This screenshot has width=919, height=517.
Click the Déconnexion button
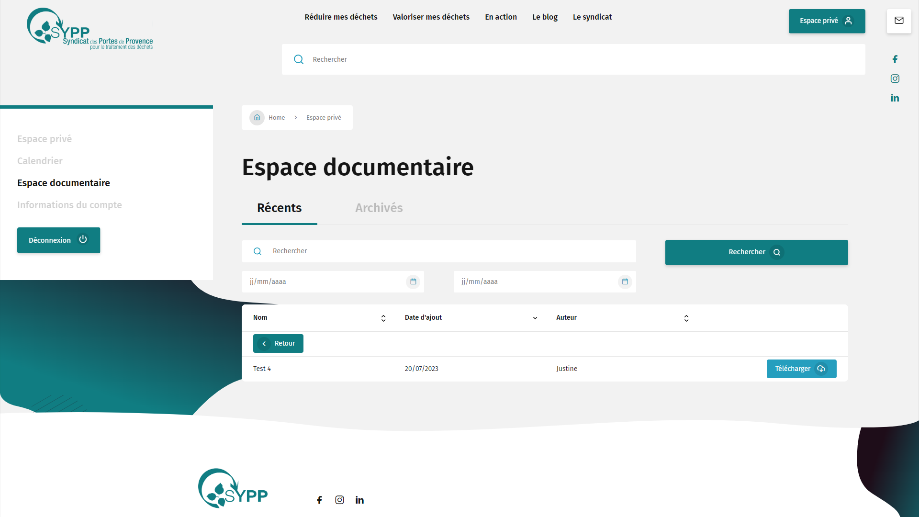click(x=58, y=240)
